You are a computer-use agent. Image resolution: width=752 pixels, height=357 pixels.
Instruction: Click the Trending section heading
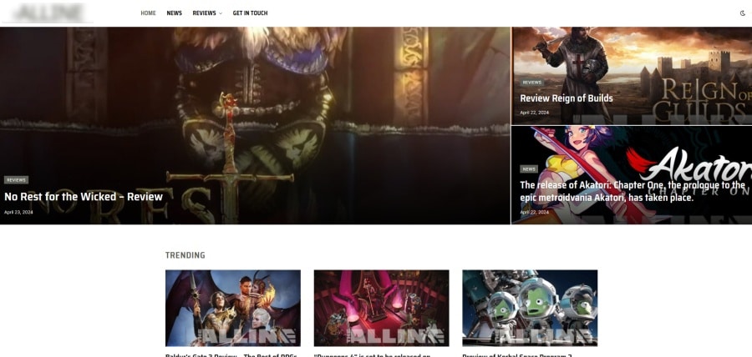[x=185, y=255]
